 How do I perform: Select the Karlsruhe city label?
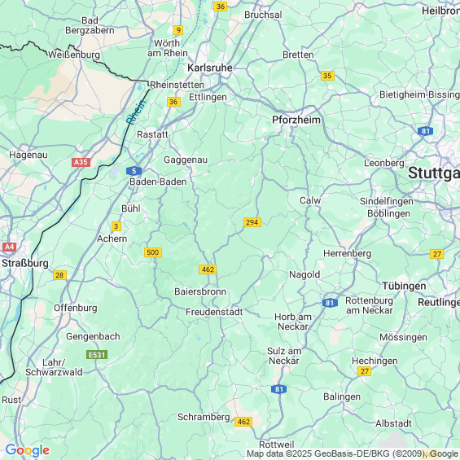[x=210, y=68]
